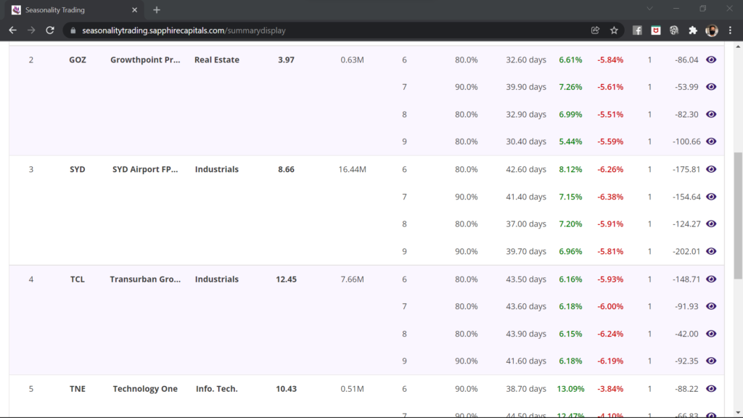743x418 pixels.
Task: Click the share page icon in address bar
Action: pos(595,30)
